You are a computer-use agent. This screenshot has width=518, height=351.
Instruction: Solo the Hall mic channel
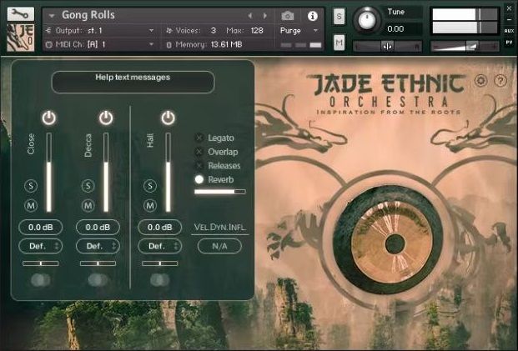pos(150,186)
